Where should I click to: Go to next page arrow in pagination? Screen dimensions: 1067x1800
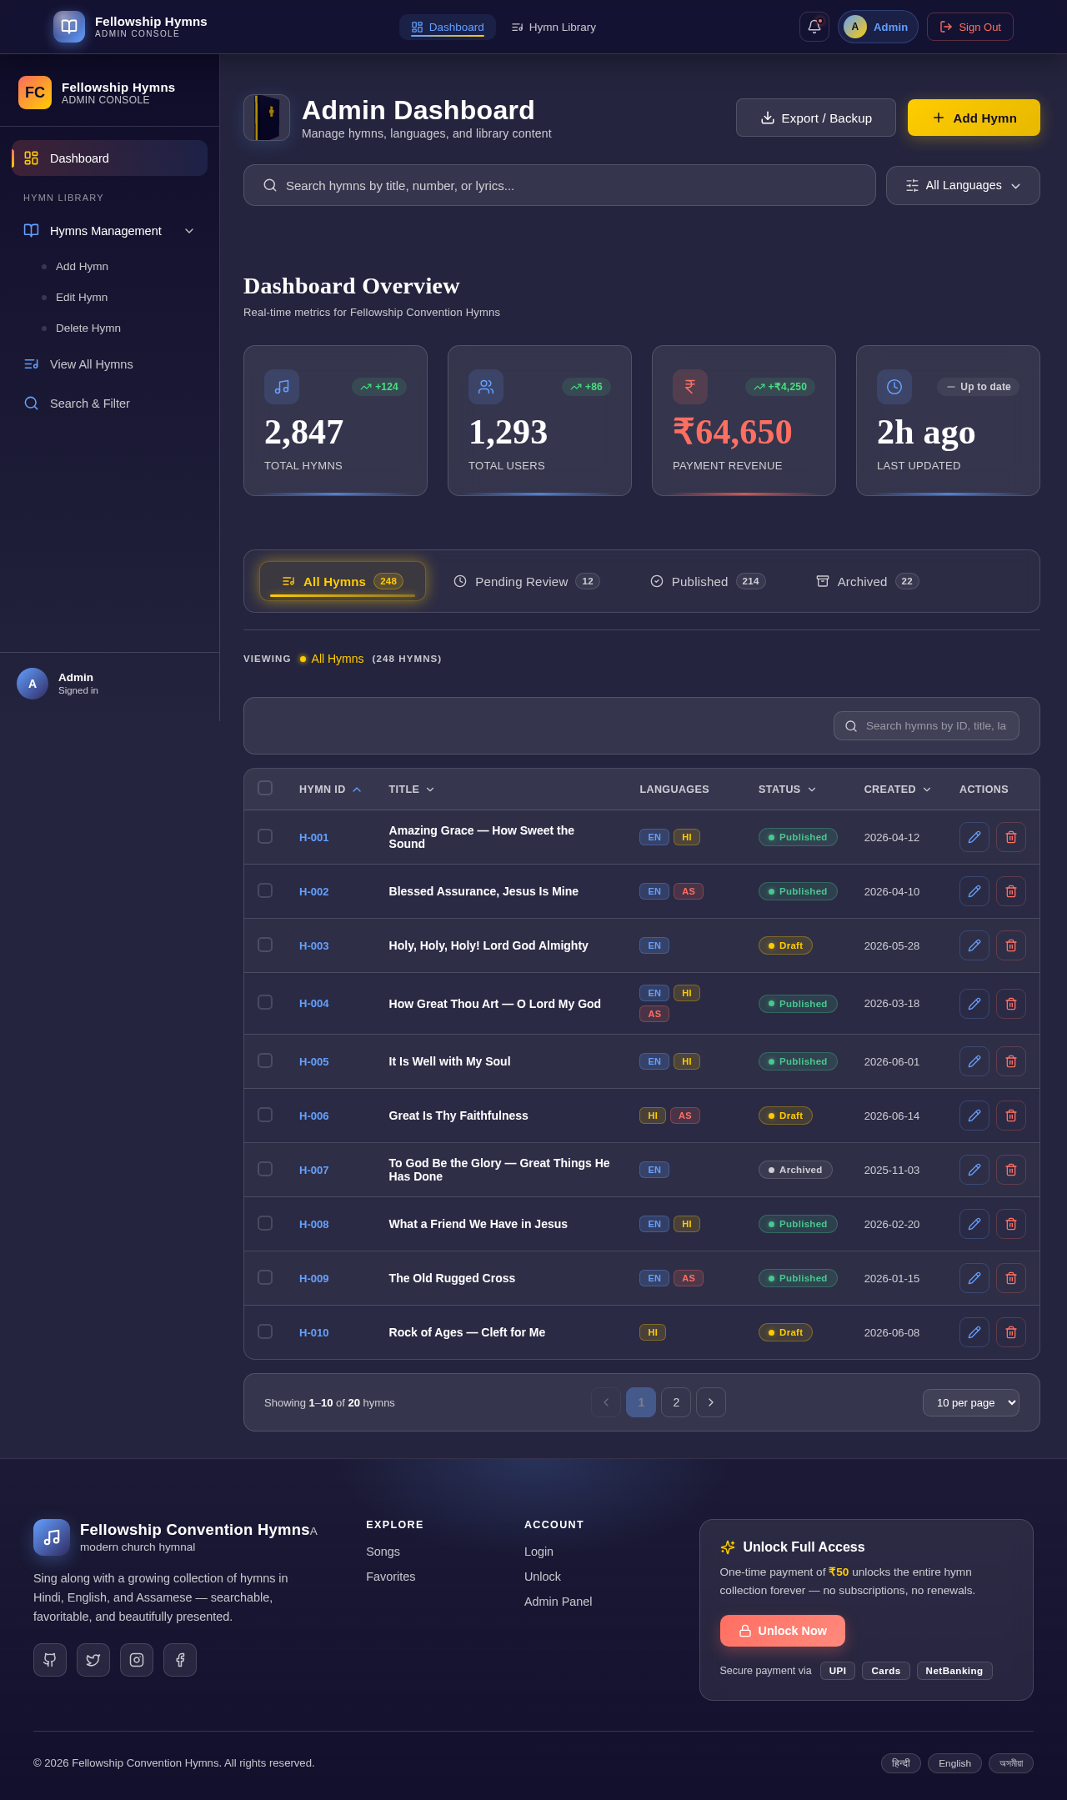point(711,1402)
